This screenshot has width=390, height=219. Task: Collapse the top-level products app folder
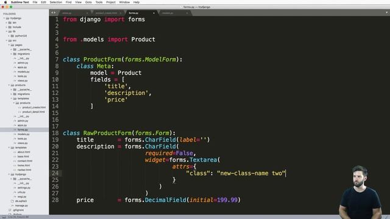(x=9, y=85)
